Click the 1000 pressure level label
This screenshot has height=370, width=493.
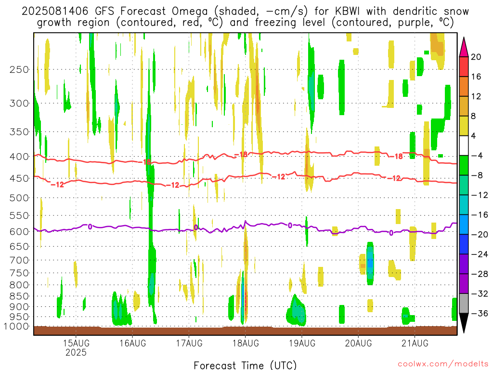[16, 326]
